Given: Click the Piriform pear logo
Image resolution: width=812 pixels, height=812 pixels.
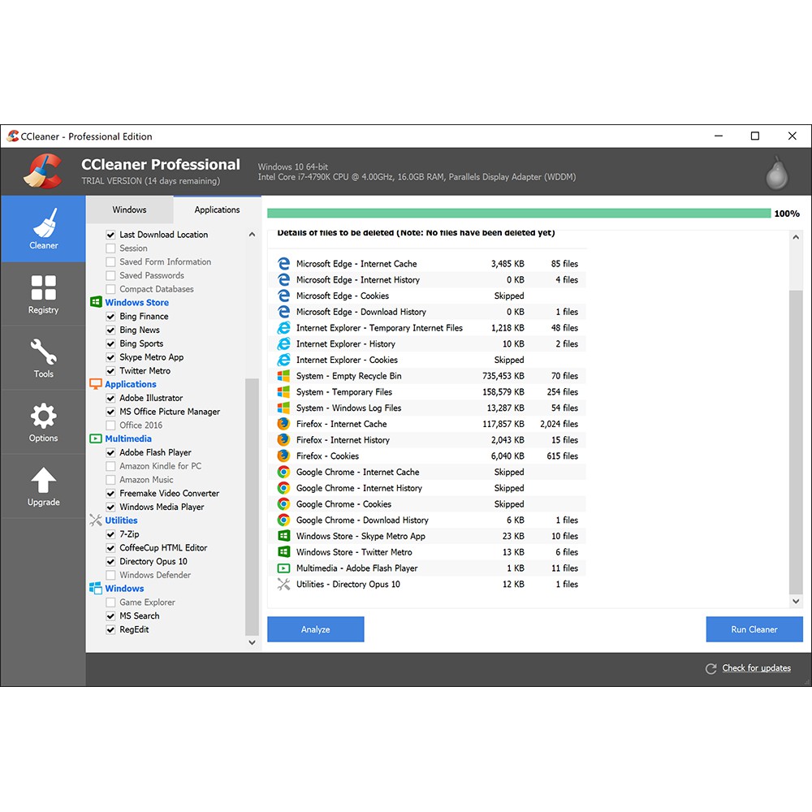Looking at the screenshot, I should (x=777, y=172).
